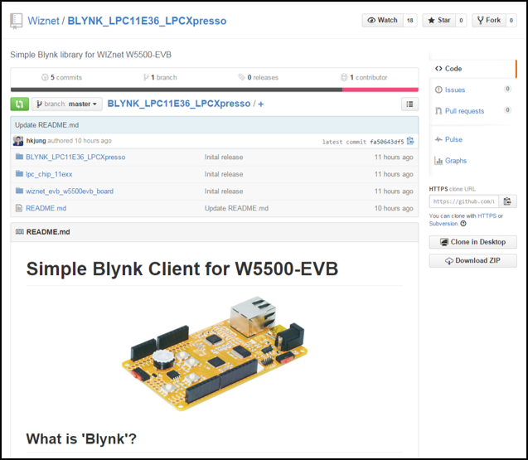Click the file icon beside README.md
This screenshot has height=460, width=528.
tap(19, 208)
